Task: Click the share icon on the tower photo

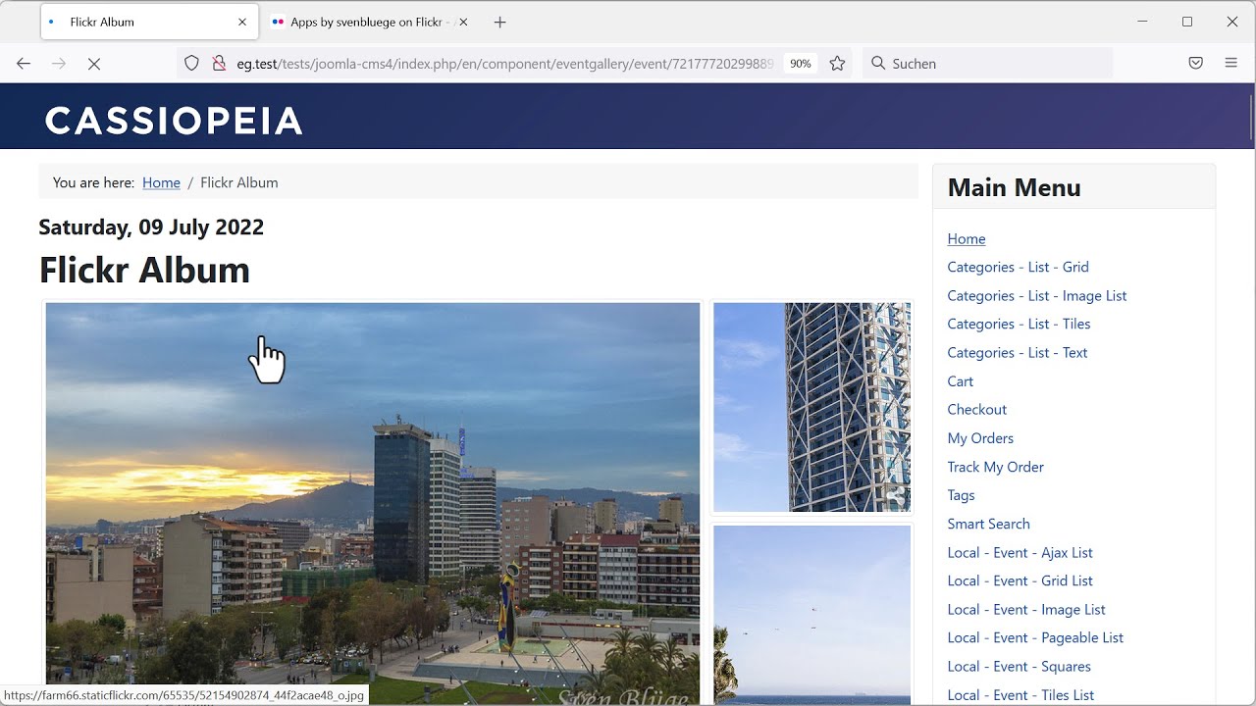Action: pos(896,496)
